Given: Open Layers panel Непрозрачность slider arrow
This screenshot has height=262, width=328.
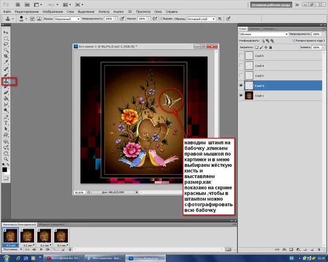Looking at the screenshot, I should (x=323, y=34).
